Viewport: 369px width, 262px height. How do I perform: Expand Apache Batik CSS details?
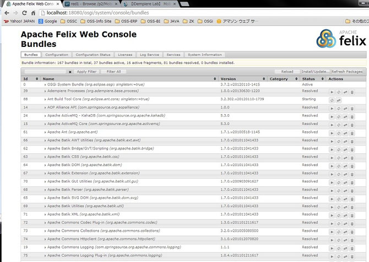tap(45, 157)
